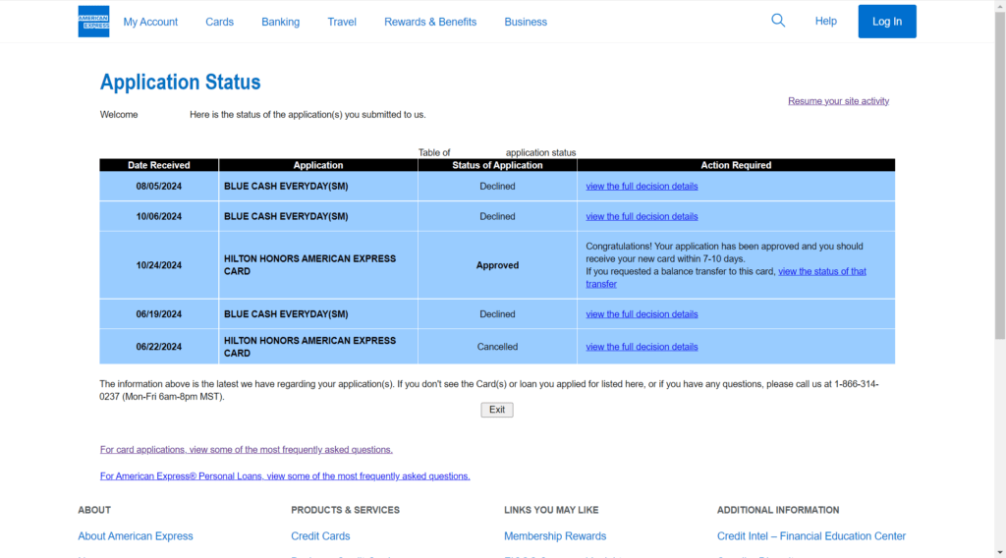Click the Date Received column header

tap(158, 165)
